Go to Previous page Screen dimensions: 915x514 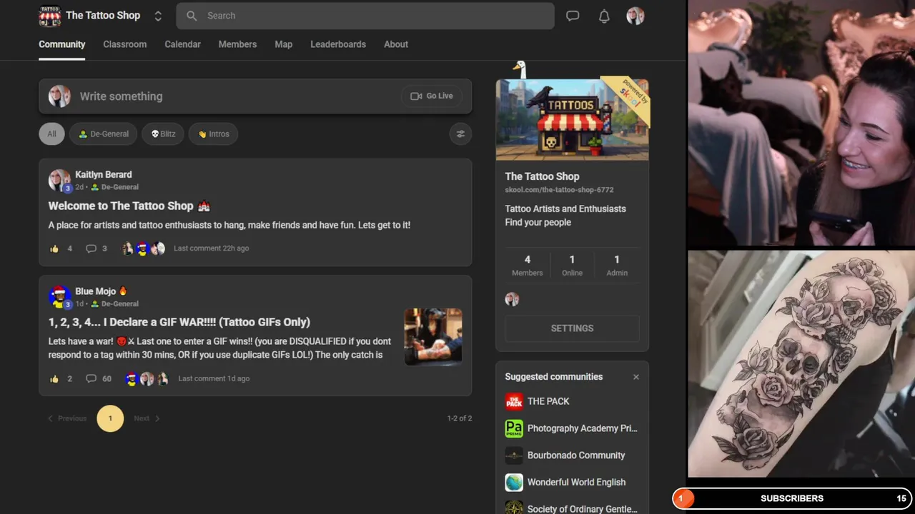pyautogui.click(x=67, y=418)
